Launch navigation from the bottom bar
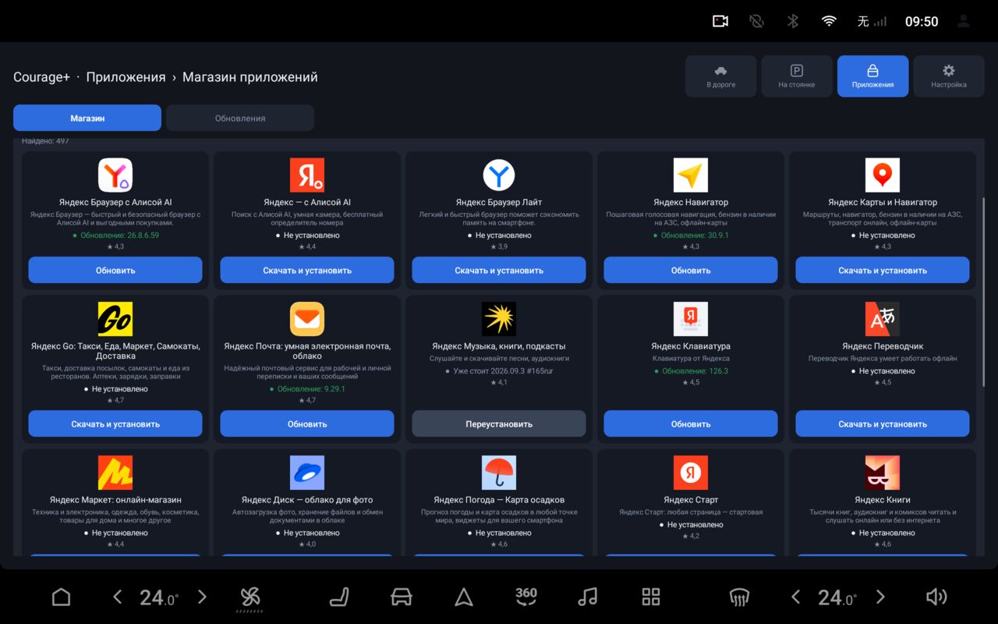This screenshot has width=998, height=624. click(x=464, y=597)
